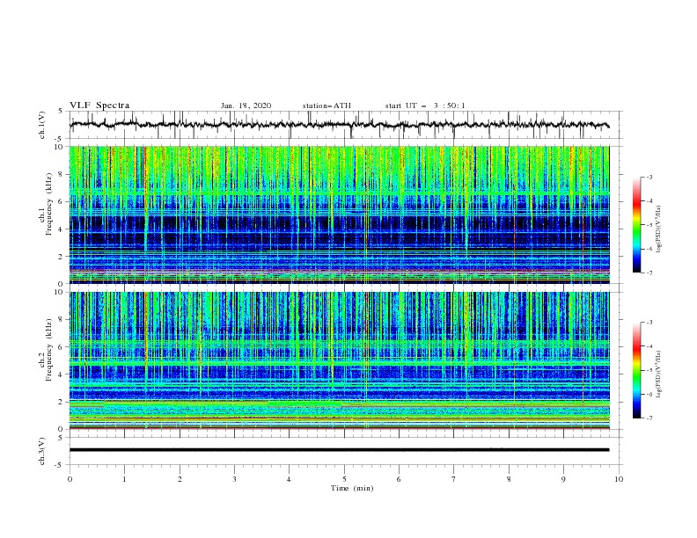
Task: Click the 'start UT = 3:50:1' label
Action: (425, 105)
